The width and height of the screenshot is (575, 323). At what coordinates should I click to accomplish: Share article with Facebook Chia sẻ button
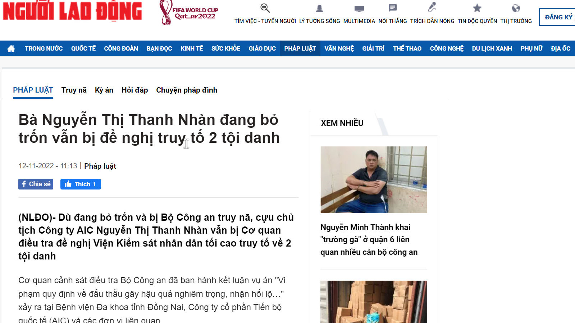(x=36, y=184)
